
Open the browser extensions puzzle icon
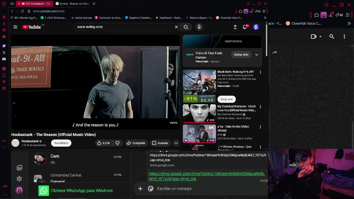tap(240, 11)
